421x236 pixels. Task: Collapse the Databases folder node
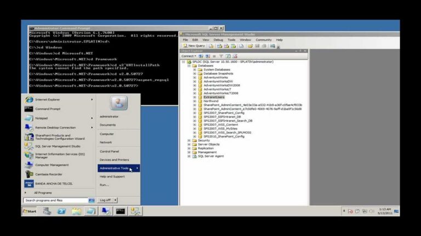tap(189, 66)
